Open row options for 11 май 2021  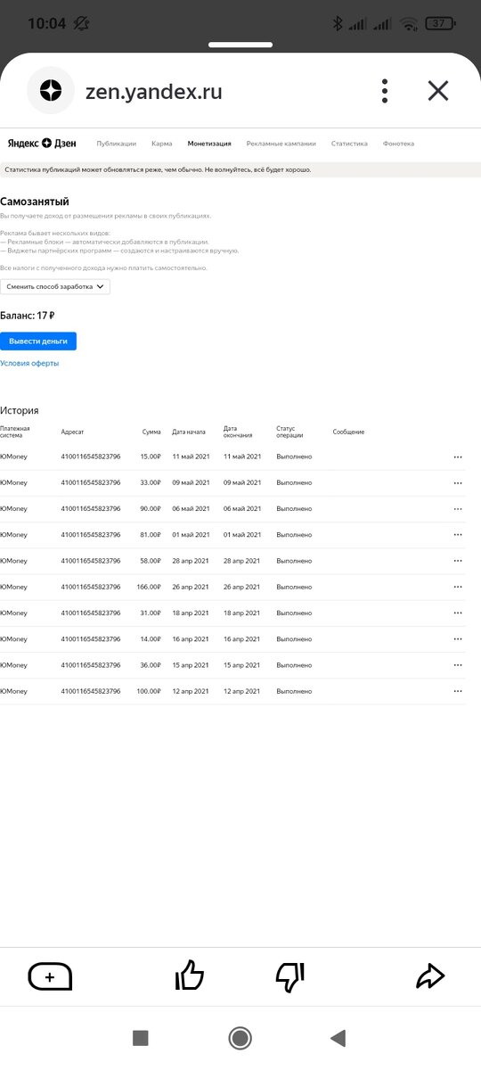point(458,457)
